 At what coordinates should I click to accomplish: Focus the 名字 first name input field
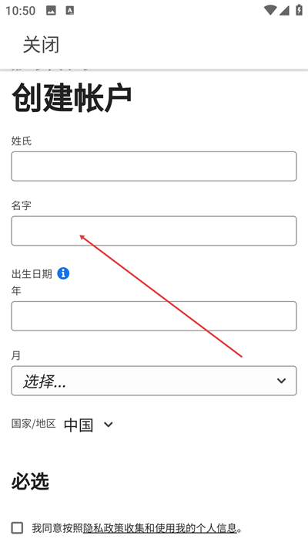click(x=154, y=231)
